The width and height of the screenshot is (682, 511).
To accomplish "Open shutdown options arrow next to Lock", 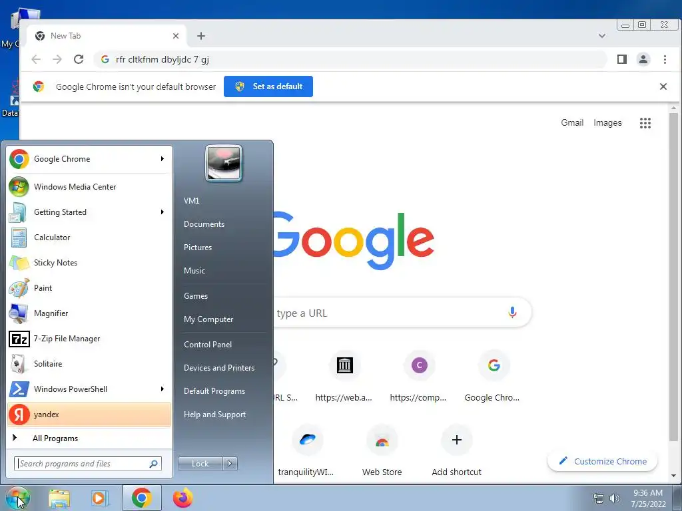I will click(x=230, y=464).
